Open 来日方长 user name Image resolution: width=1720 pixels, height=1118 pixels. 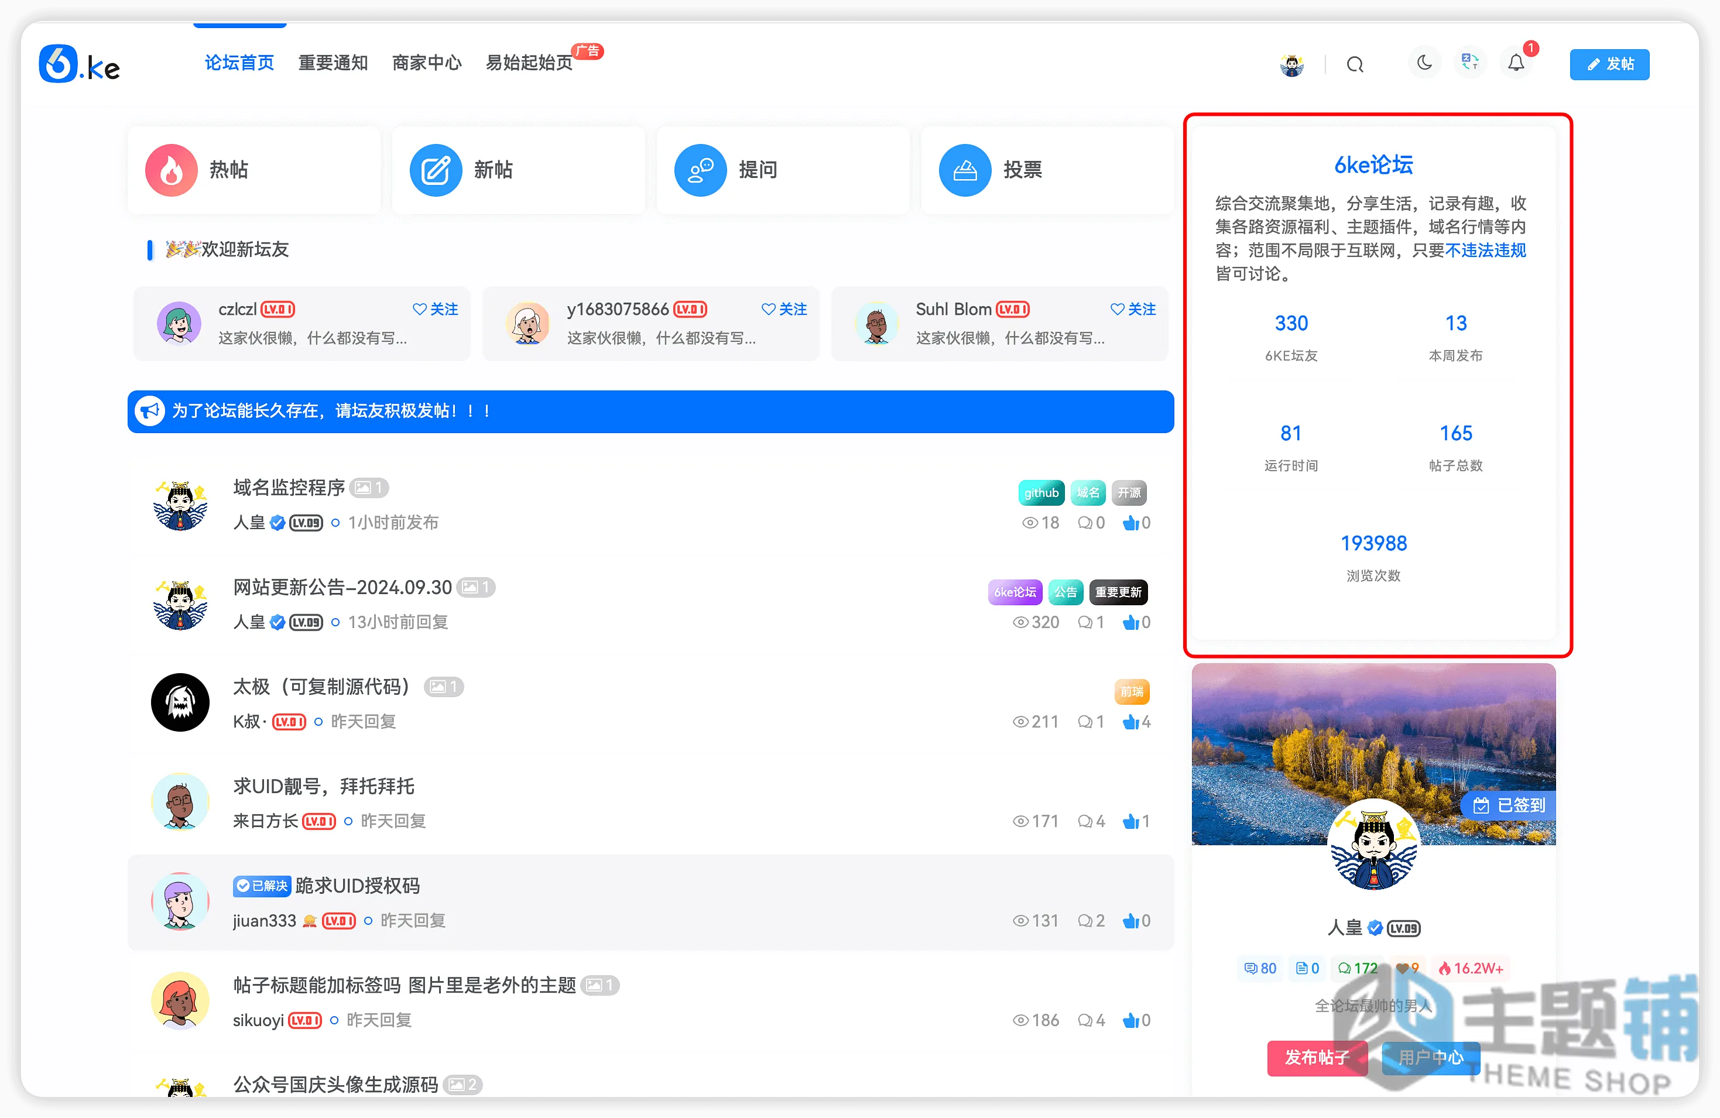[x=265, y=821]
